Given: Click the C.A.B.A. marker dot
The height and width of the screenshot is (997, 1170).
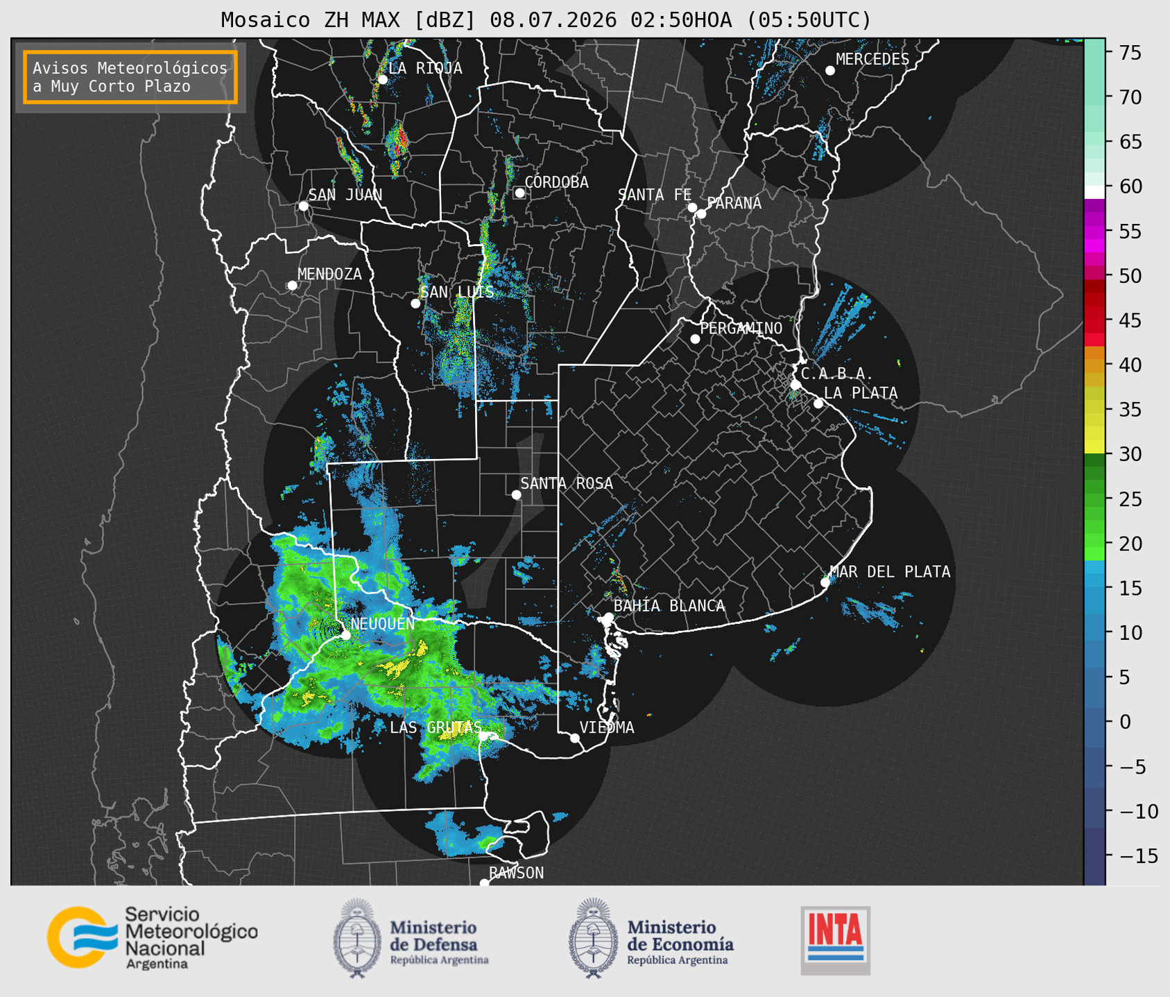Looking at the screenshot, I should (795, 384).
